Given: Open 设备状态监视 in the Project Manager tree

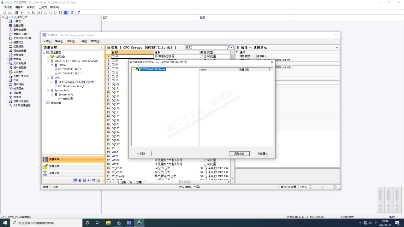Looking at the screenshot, I should pos(21,101).
